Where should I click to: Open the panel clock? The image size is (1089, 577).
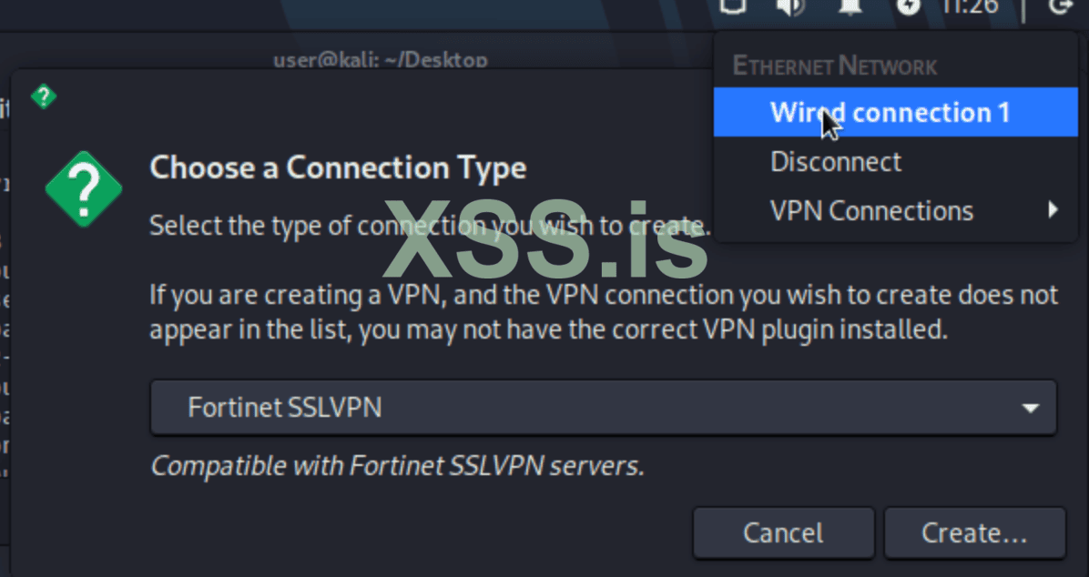[971, 5]
